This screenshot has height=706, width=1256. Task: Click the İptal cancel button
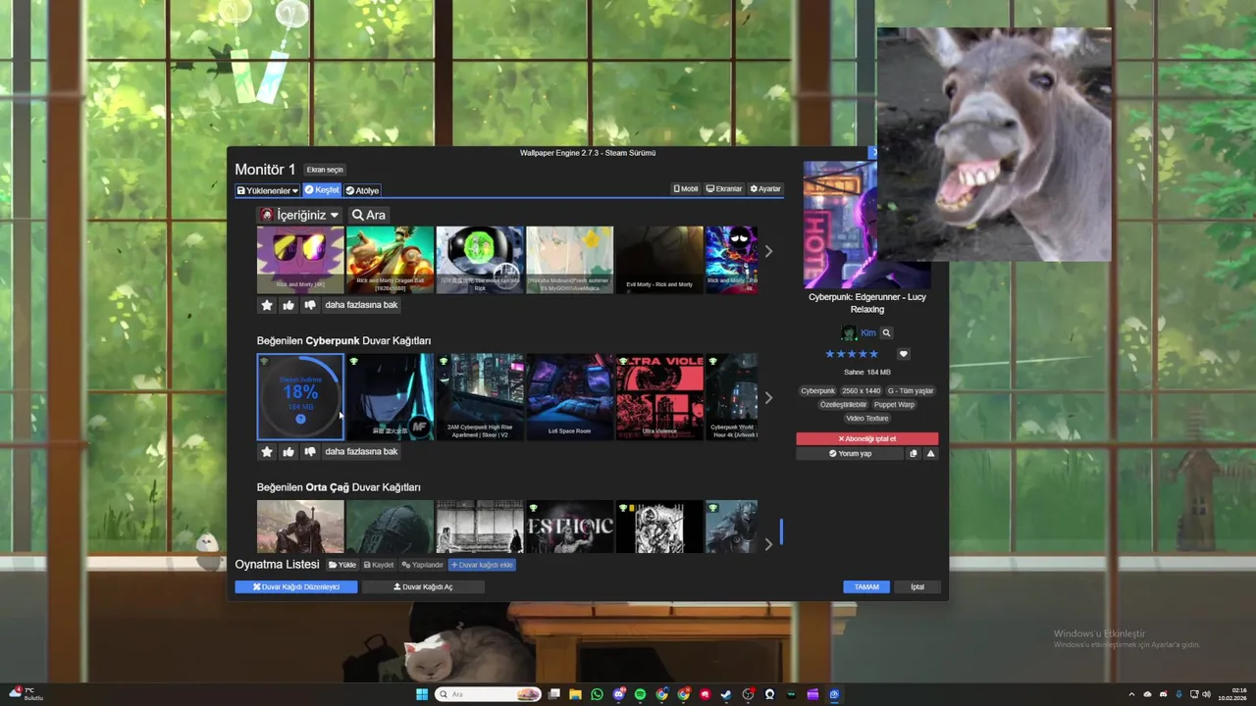pos(917,586)
